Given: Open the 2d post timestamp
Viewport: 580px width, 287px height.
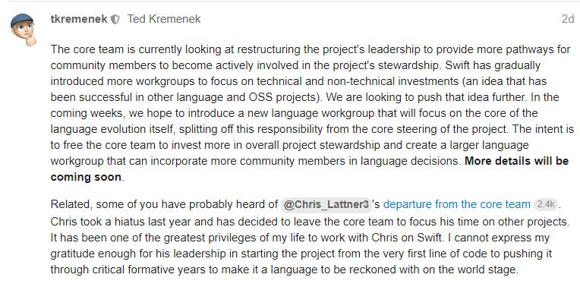Looking at the screenshot, I should click(568, 19).
